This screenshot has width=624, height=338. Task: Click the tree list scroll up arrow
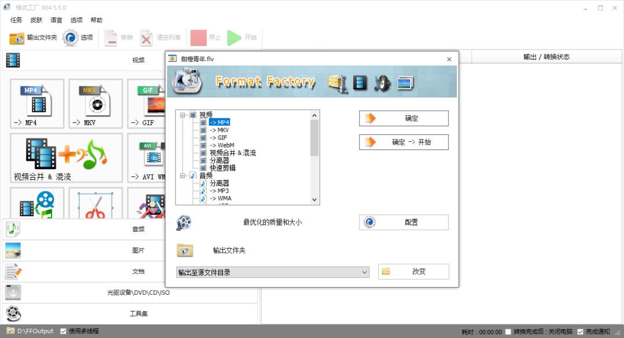[x=314, y=115]
